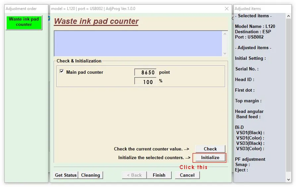Click the down arrow of Adjusted items scrollbar
Viewport: 296px width, 187px height.
pos(288,179)
